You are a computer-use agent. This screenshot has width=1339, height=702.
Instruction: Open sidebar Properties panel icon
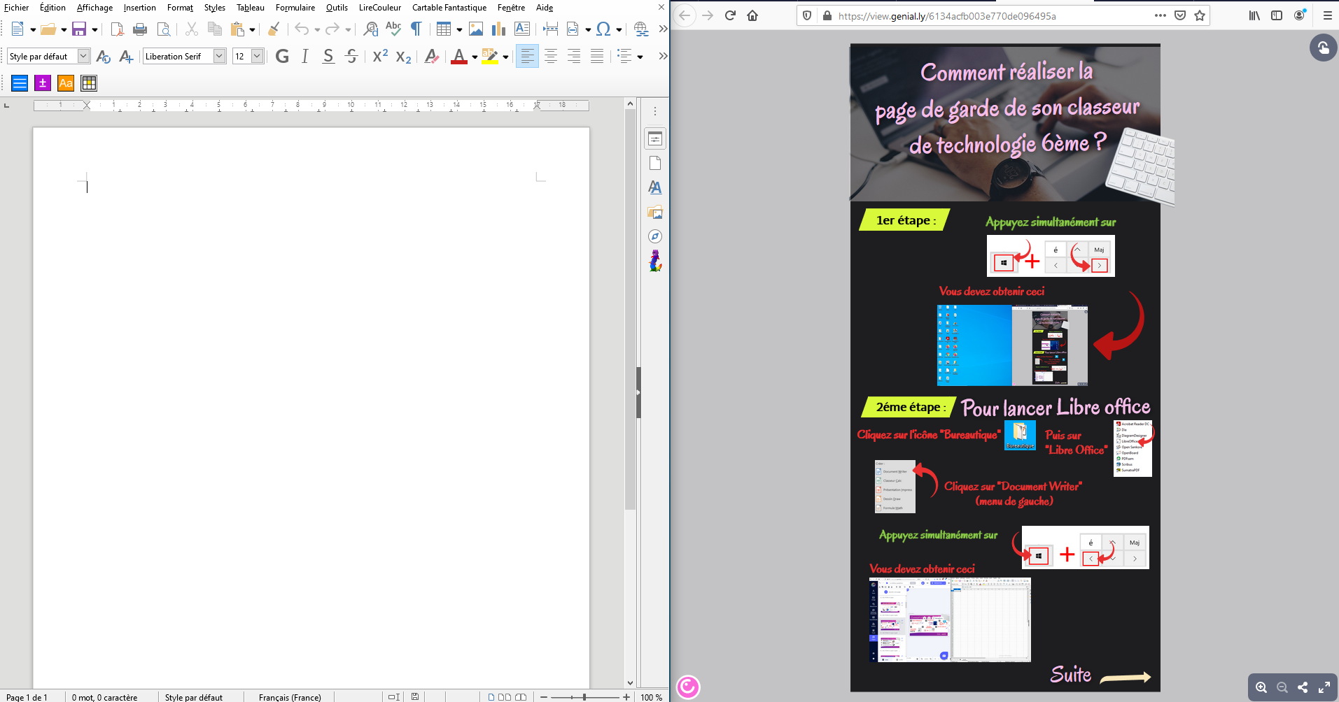[655, 138]
